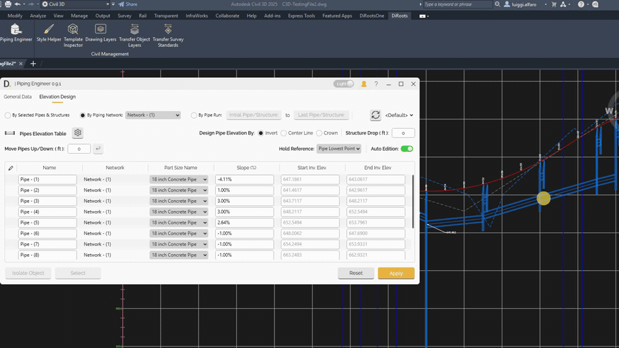Screen dimensions: 619x348
Task: Open the Piping Engineer tool
Action: click(15, 32)
